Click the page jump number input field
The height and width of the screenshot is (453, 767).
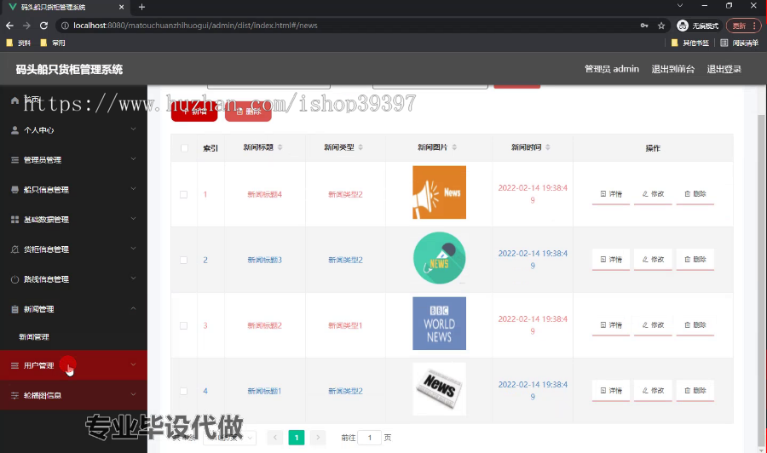(369, 438)
